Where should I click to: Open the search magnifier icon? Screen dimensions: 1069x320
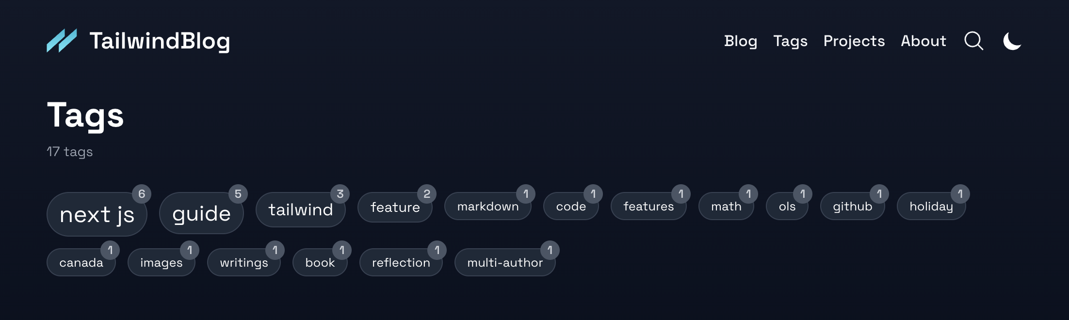[x=973, y=41]
